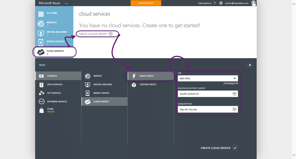Screen dimensions: 296x159
Task: Click the page scrollbar up arrow
Action: tap(294, 4)
